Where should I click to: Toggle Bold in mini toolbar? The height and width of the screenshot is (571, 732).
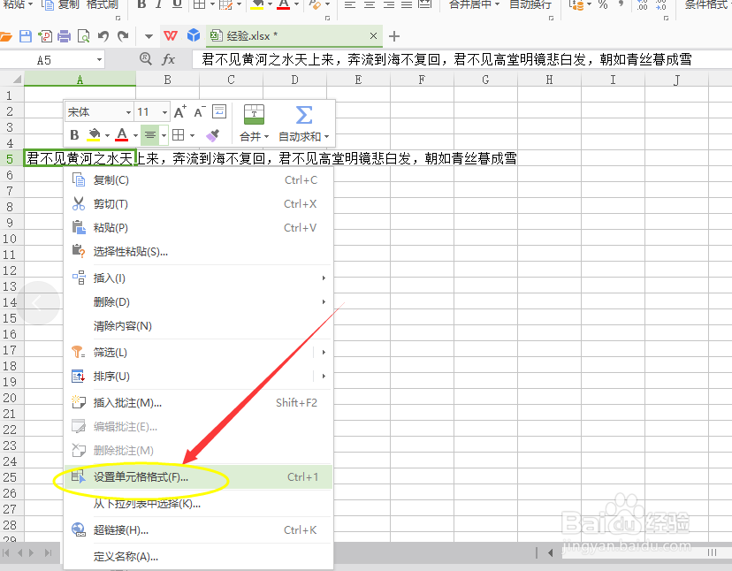tap(74, 135)
